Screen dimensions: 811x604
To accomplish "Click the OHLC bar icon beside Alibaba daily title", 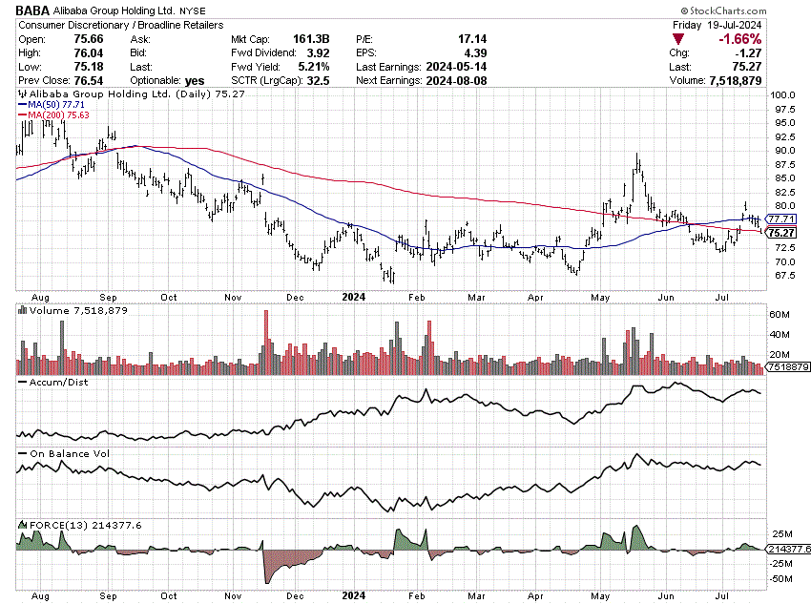I will 22,94.
